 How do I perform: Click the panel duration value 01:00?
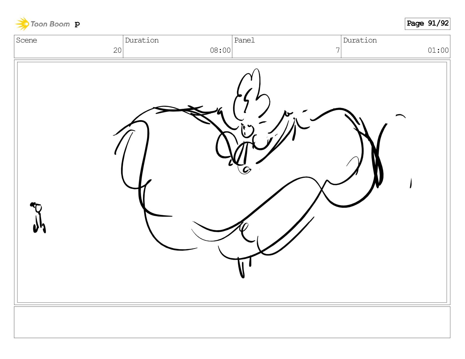point(438,50)
